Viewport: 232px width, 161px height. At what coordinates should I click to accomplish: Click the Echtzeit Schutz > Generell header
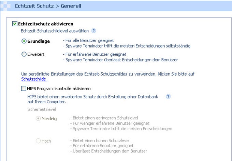[x=48, y=6]
